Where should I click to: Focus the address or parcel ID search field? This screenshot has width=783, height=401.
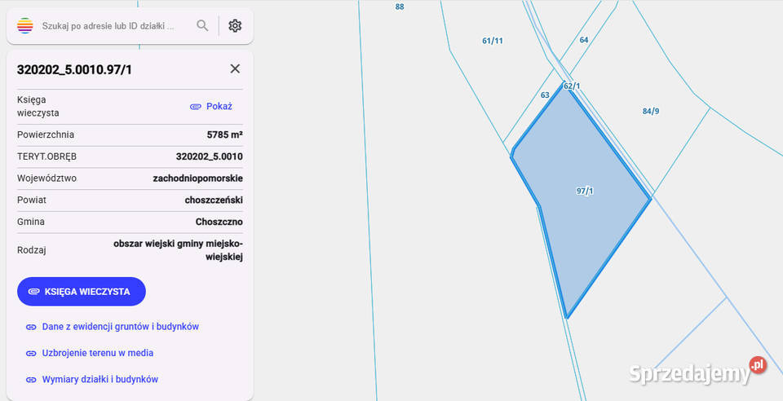pos(108,26)
